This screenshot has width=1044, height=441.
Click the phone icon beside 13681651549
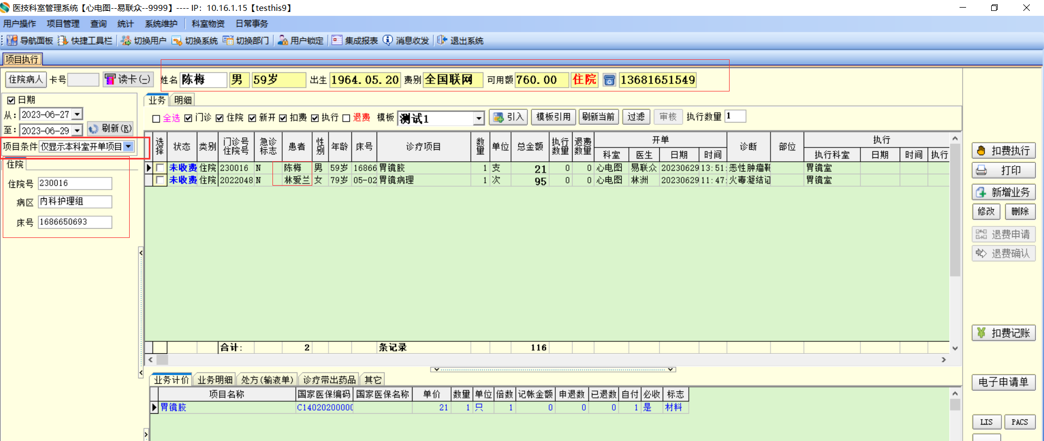[609, 80]
